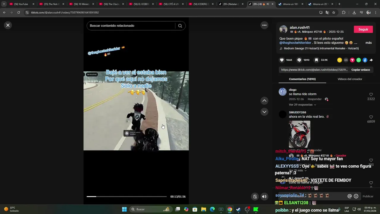Open the weather widget '22°C Soleado'

pos(11,209)
